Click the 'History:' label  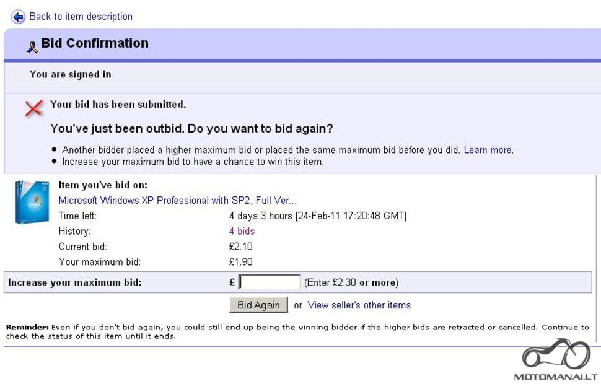pos(75,231)
